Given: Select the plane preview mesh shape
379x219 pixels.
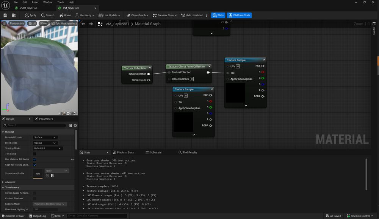Looking at the screenshot, I should 68,113.
